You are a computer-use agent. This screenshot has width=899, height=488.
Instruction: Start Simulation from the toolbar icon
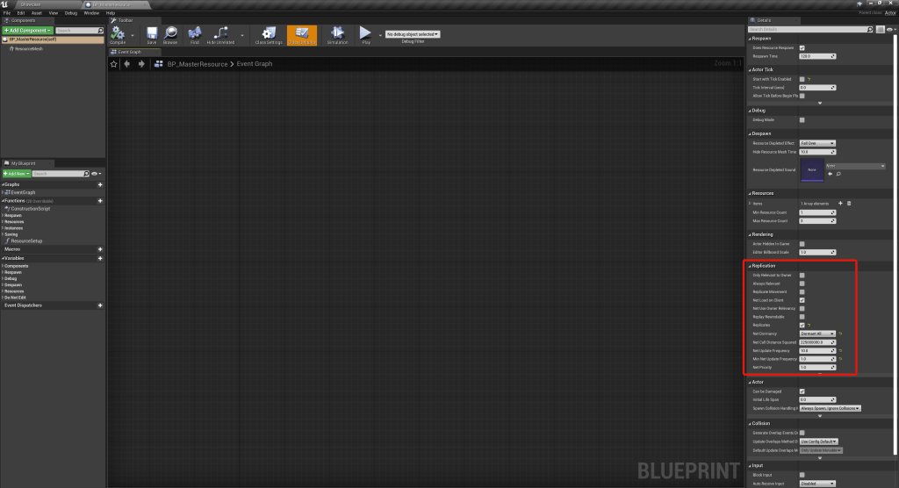pyautogui.click(x=337, y=33)
